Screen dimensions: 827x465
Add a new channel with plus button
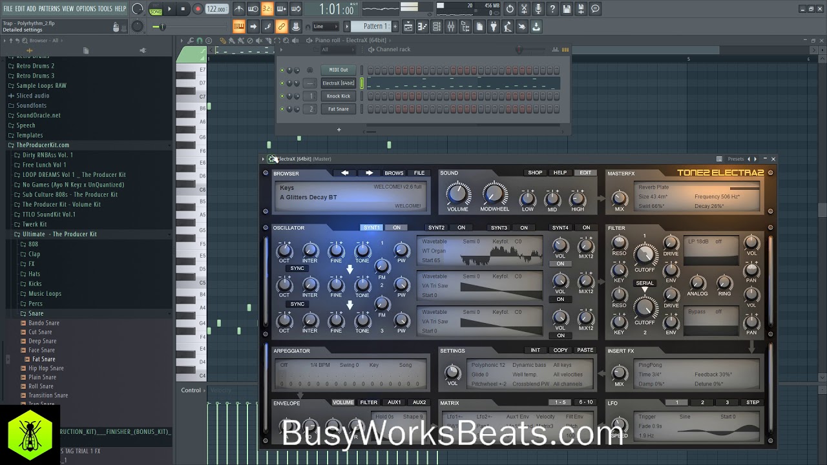tap(339, 129)
